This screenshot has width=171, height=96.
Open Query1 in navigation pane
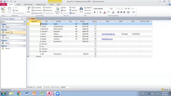point(7,32)
